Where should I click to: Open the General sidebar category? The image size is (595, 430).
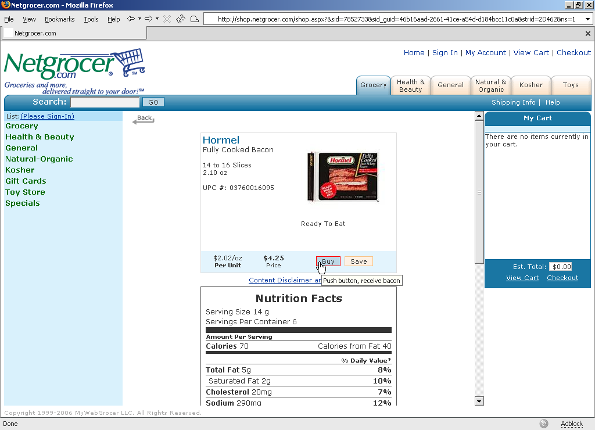(x=21, y=148)
